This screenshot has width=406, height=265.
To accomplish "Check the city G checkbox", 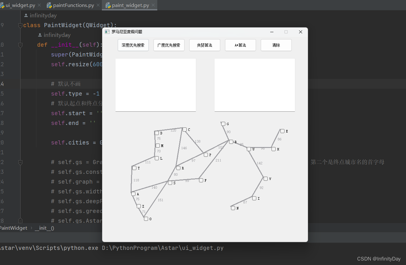I will tap(223, 124).
